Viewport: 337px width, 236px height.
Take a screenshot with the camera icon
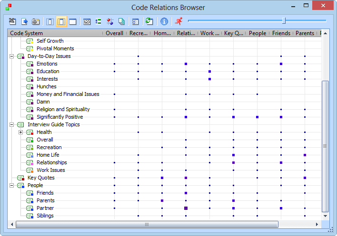tap(36, 21)
